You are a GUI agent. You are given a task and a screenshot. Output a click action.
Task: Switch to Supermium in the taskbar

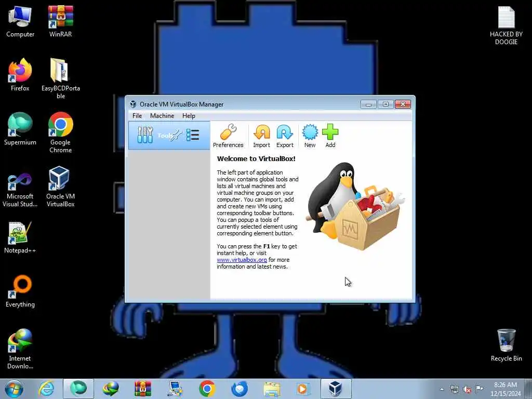pos(78,389)
